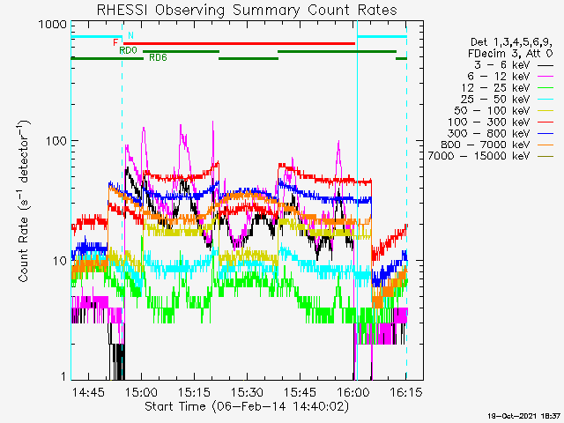Select the '25 - 50 keV' legend label
The width and height of the screenshot is (564, 423).
(495, 100)
